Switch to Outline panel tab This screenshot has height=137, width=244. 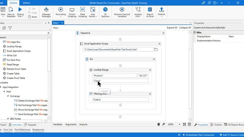(x=216, y=125)
